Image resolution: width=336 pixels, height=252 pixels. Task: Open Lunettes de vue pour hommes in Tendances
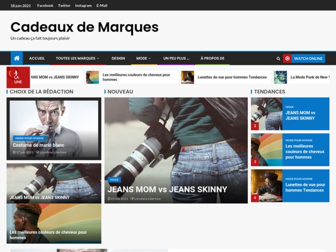click(x=305, y=187)
